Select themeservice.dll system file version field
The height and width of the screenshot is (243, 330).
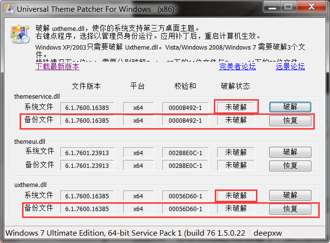(x=87, y=108)
